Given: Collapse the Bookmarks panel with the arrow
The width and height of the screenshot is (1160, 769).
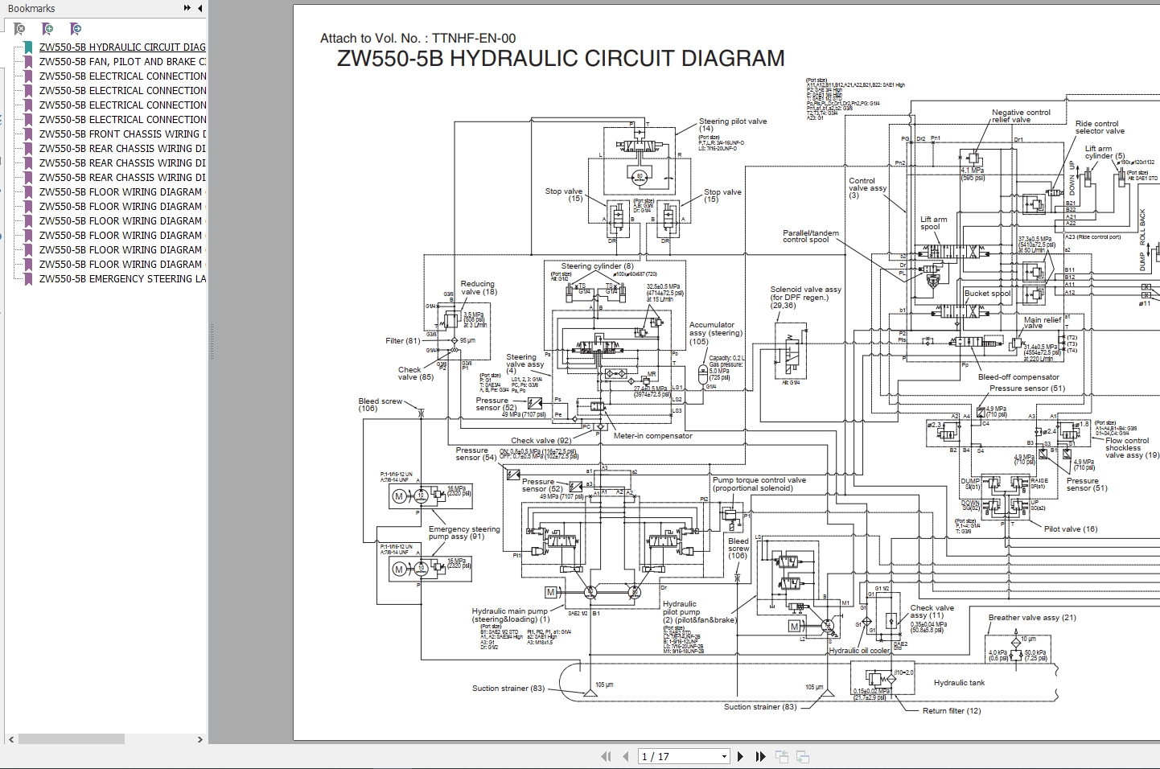Looking at the screenshot, I should (200, 8).
